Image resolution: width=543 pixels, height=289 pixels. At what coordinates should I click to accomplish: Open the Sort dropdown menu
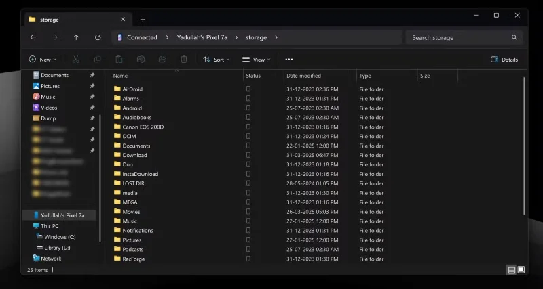[x=217, y=60]
